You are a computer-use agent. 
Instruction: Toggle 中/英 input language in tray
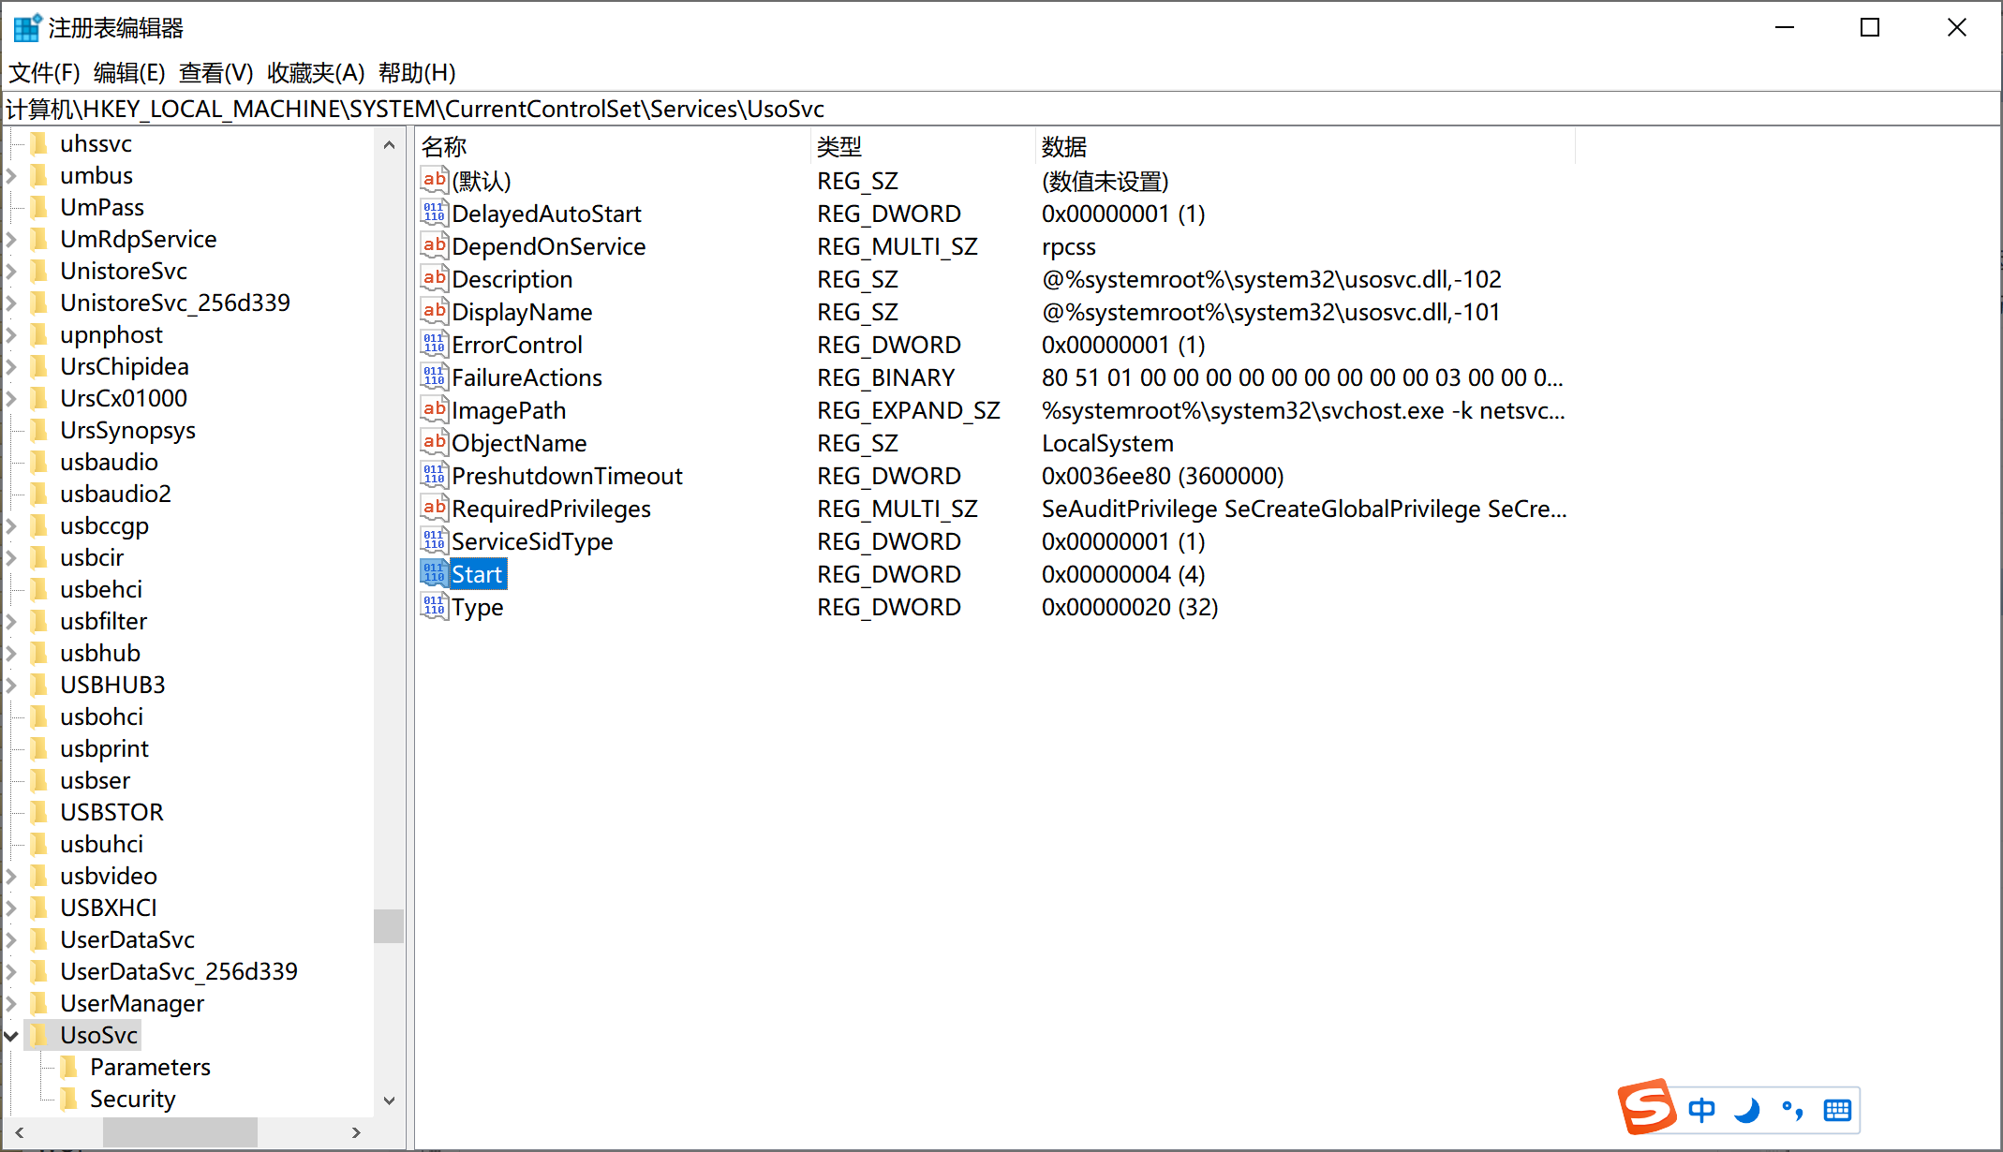pyautogui.click(x=1701, y=1109)
